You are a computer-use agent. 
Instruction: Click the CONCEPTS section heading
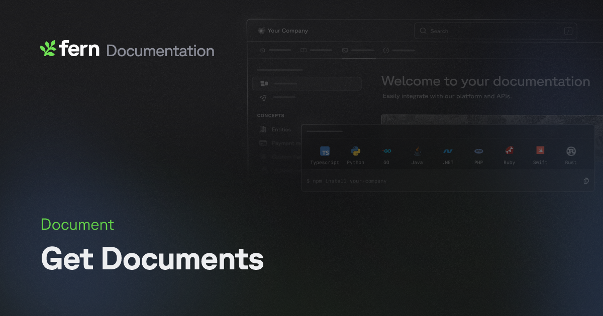(x=271, y=115)
